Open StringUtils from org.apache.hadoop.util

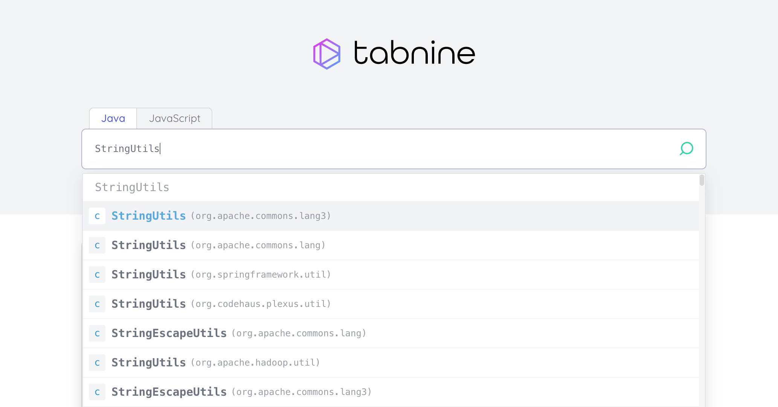215,363
